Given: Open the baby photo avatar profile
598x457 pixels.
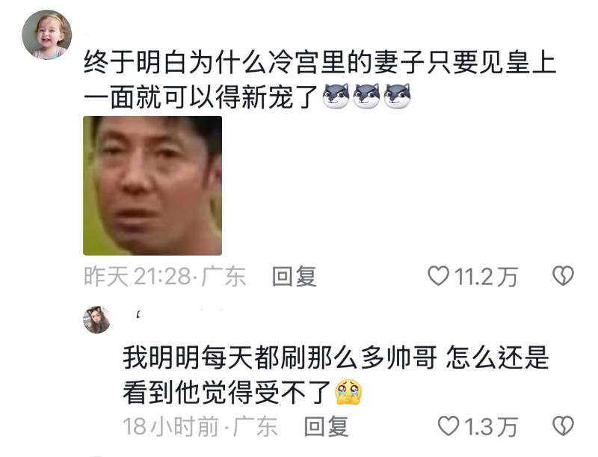Looking at the screenshot, I should pos(47,34).
